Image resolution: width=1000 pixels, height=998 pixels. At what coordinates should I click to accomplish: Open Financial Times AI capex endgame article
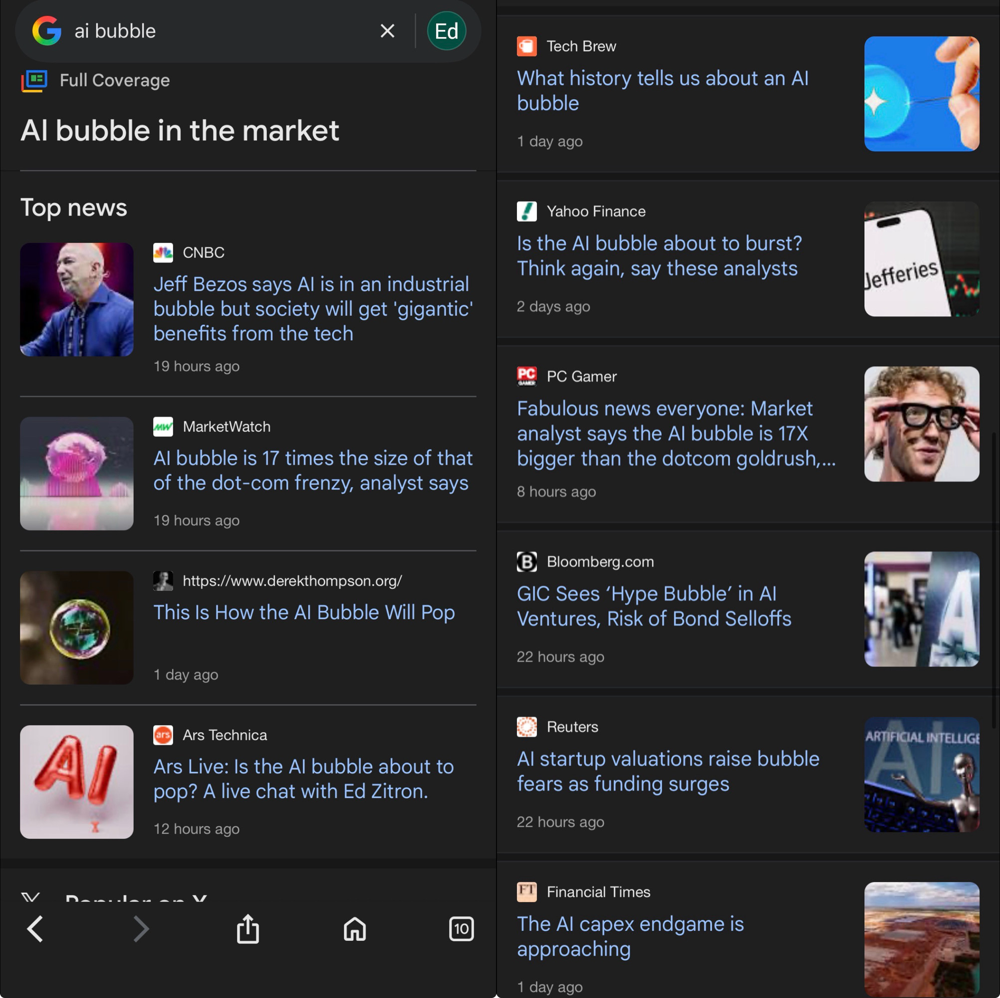[630, 936]
